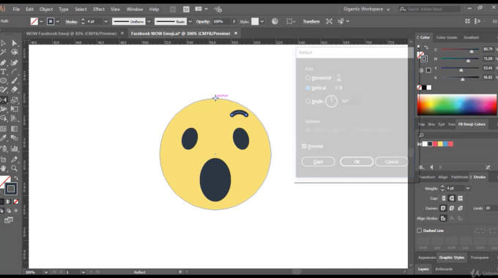Image resolution: width=498 pixels, height=278 pixels.
Task: Select the Shape Builder tool
Action: click(3, 119)
